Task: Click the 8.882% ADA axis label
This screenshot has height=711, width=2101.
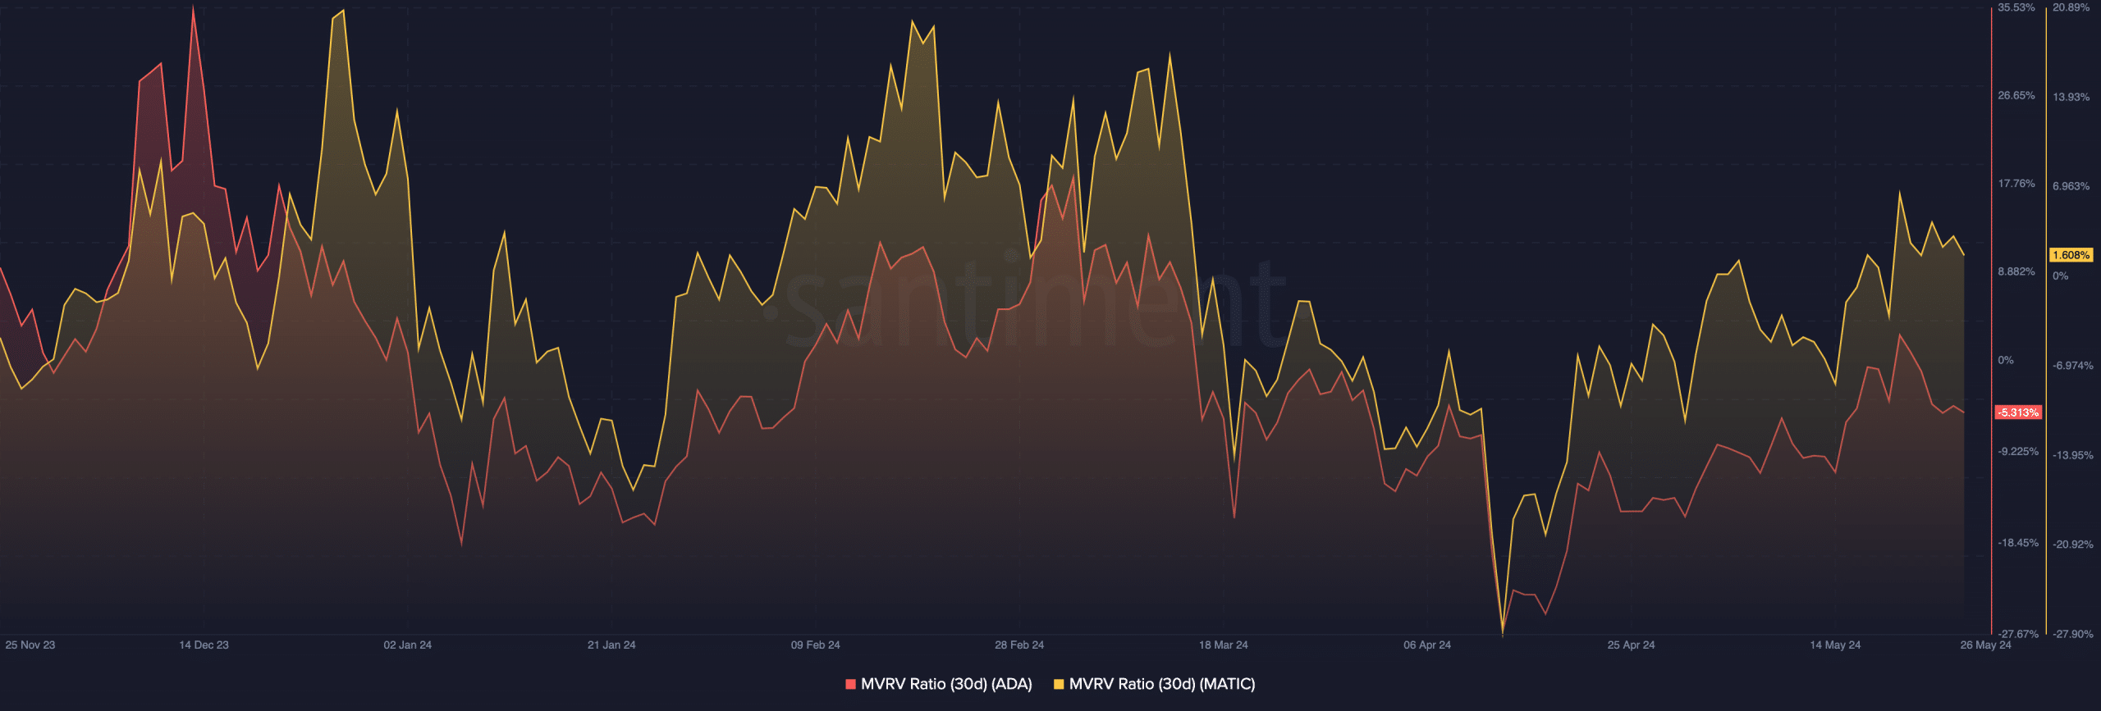Action: point(2016,271)
